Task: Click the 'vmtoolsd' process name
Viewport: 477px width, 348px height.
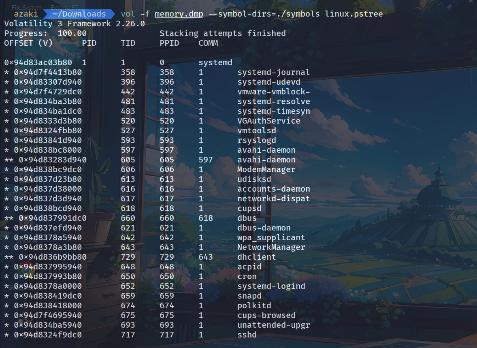Action: coord(257,131)
